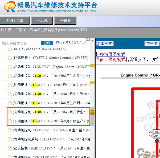Click document icon of 发动机控制系统 RHD 1VD-FTV
The width and height of the screenshot is (160, 158).
10,139
